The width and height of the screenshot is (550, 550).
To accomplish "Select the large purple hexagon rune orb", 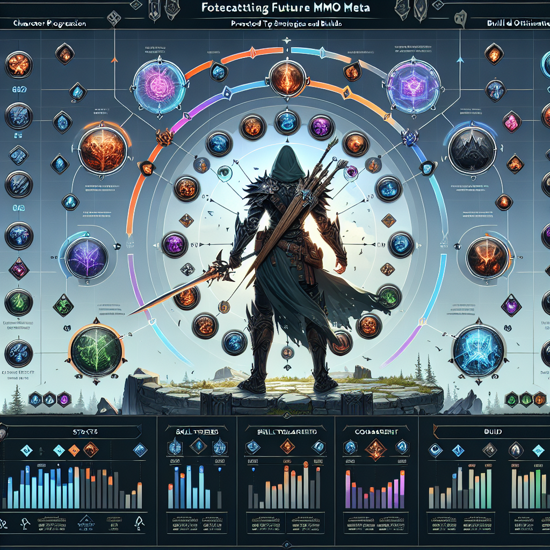I will tap(413, 85).
